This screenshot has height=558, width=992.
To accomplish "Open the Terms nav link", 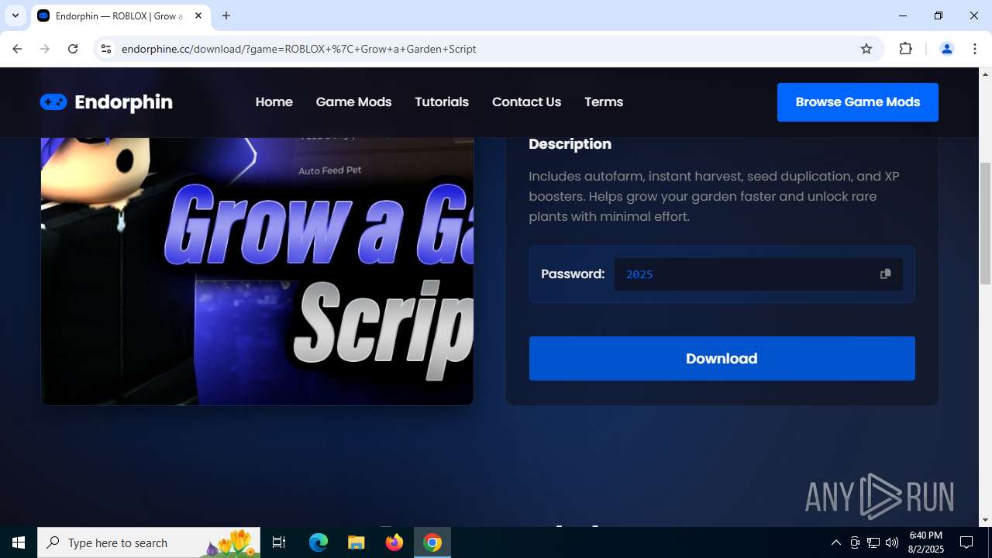I will click(x=604, y=102).
